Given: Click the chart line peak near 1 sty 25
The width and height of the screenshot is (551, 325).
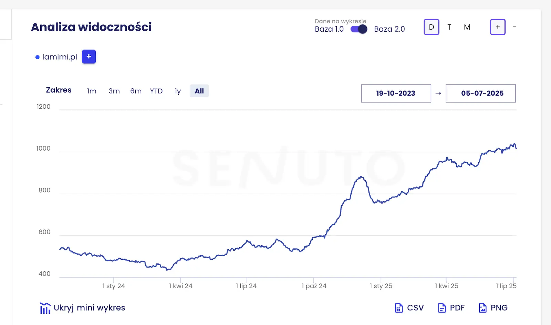Looking at the screenshot, I should pos(361,177).
